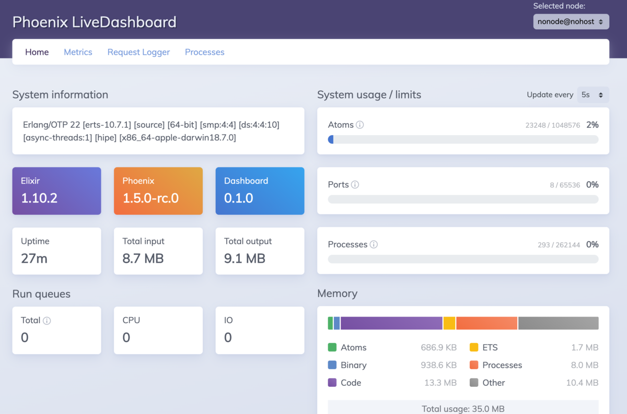Click the orange Processes legend swatch
This screenshot has height=414, width=627.
(474, 365)
